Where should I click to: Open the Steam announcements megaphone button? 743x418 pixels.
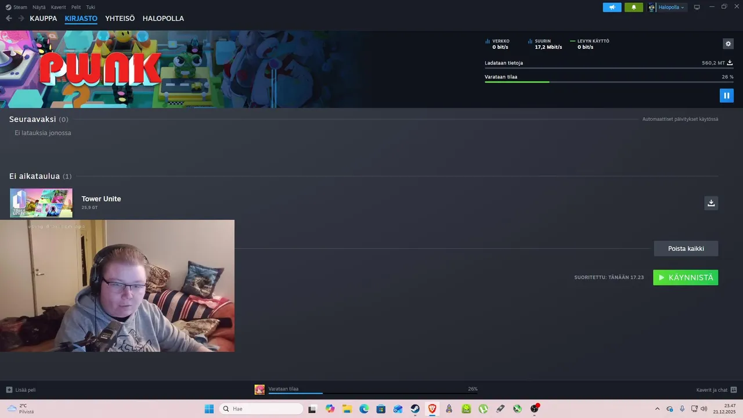pyautogui.click(x=612, y=8)
